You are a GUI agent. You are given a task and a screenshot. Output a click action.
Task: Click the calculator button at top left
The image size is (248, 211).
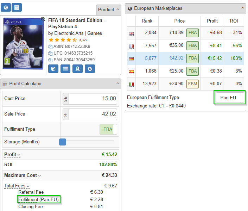tap(17, 7)
